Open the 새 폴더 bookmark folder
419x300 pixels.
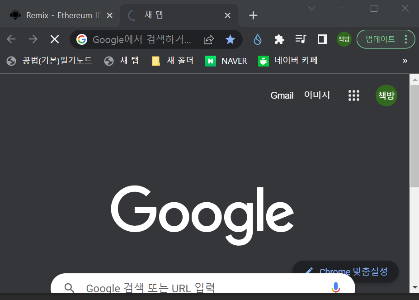[173, 61]
